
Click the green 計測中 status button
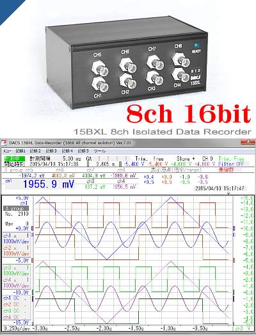pyautogui.click(x=15, y=159)
